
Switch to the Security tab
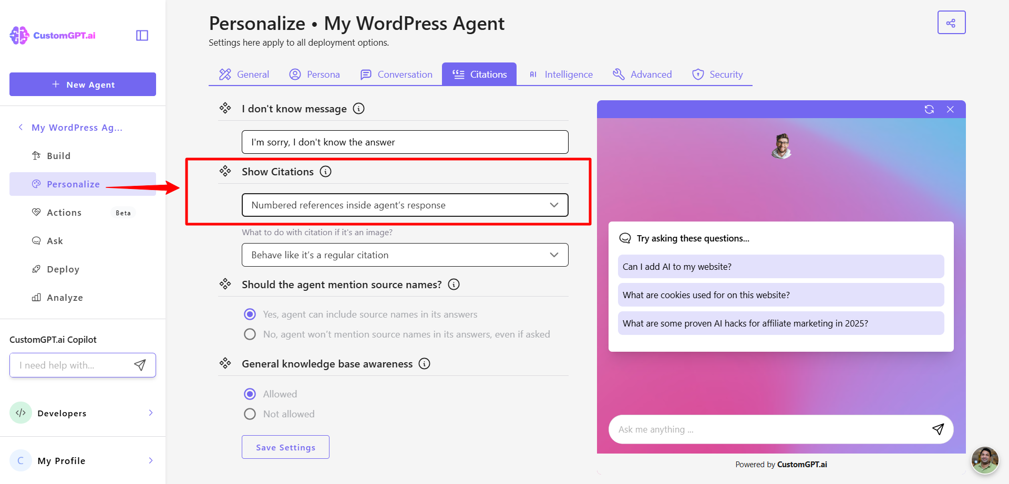(x=718, y=75)
